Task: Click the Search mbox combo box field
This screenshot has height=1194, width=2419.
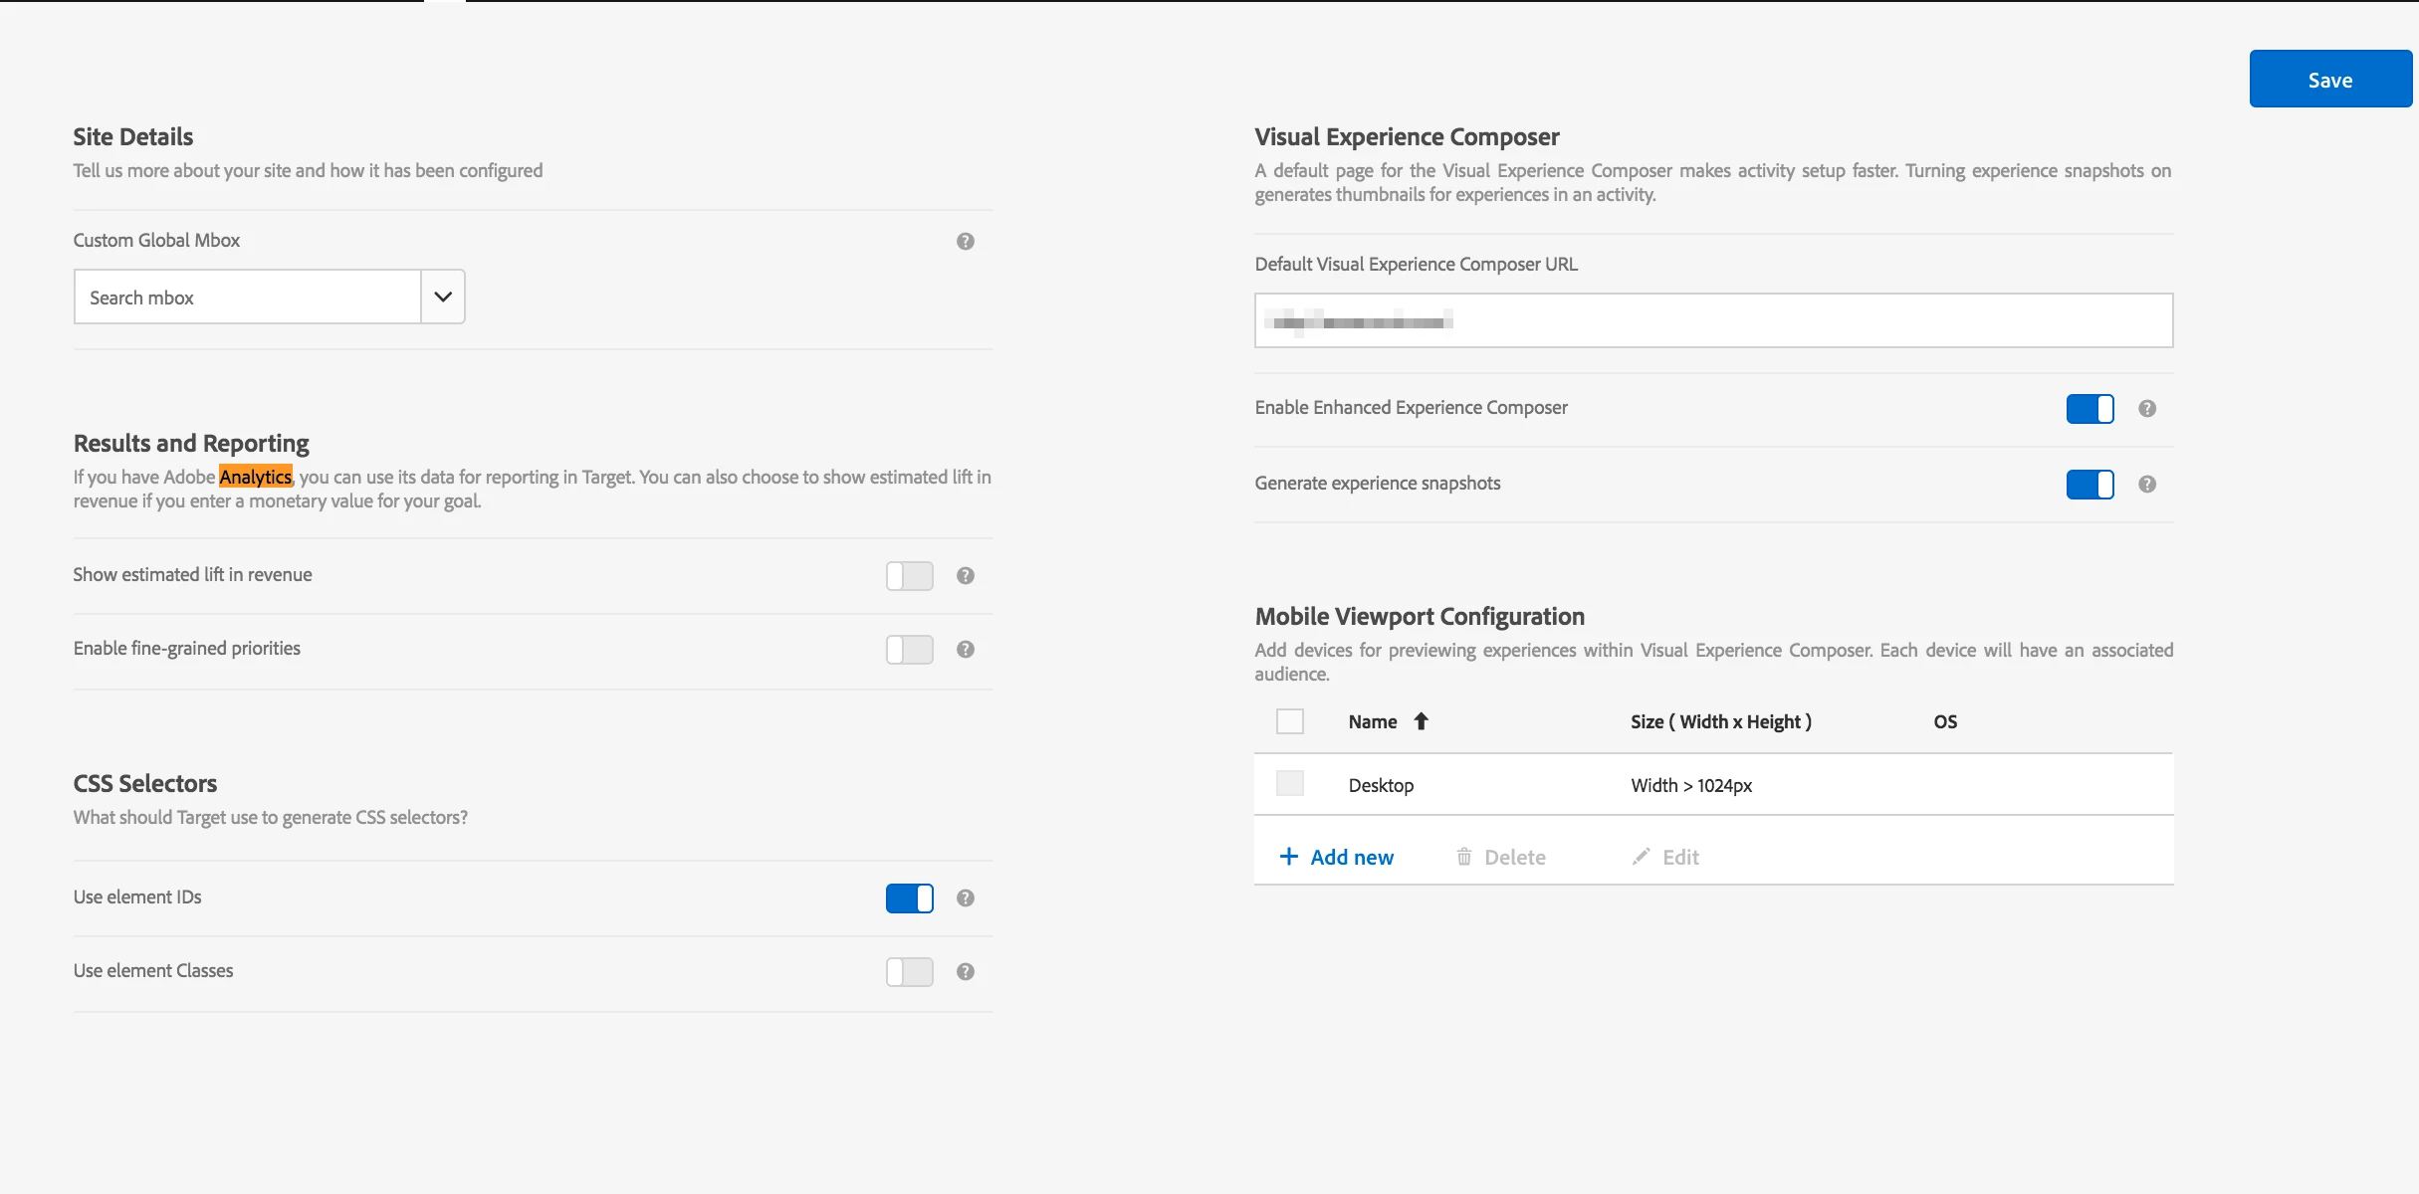Action: click(247, 297)
